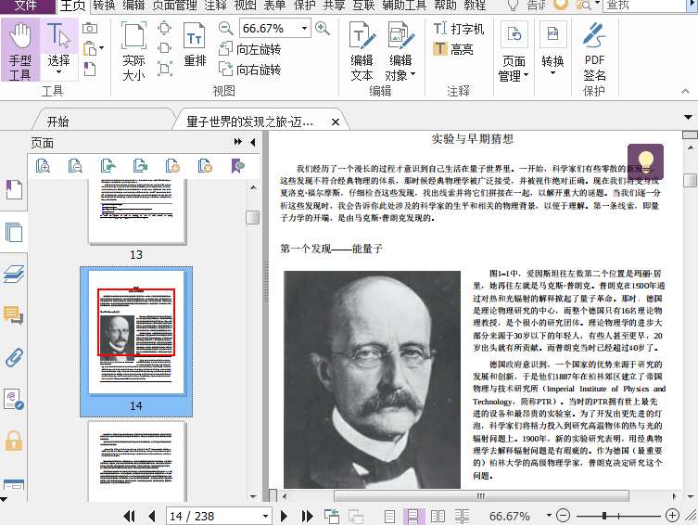
Task: Click the lightbulb tip icon
Action: tap(645, 160)
